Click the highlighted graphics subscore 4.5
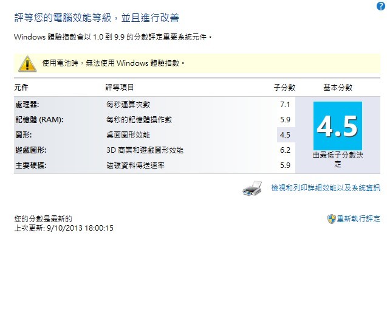Screen dimensions: 387x317 coord(285,135)
